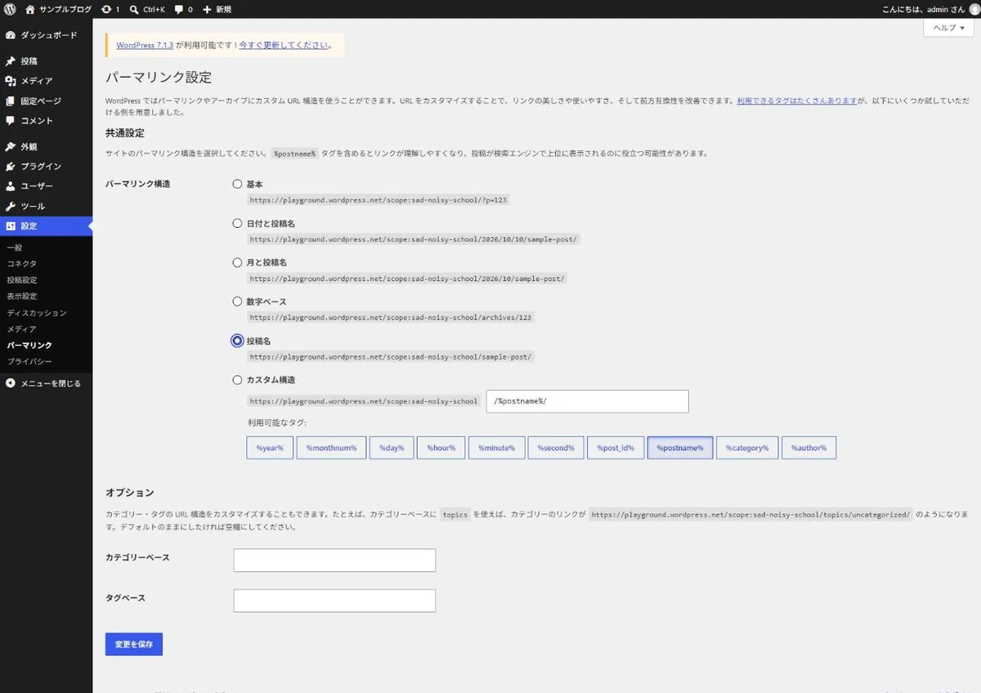Select the 投稿名 radio button

[x=237, y=341]
